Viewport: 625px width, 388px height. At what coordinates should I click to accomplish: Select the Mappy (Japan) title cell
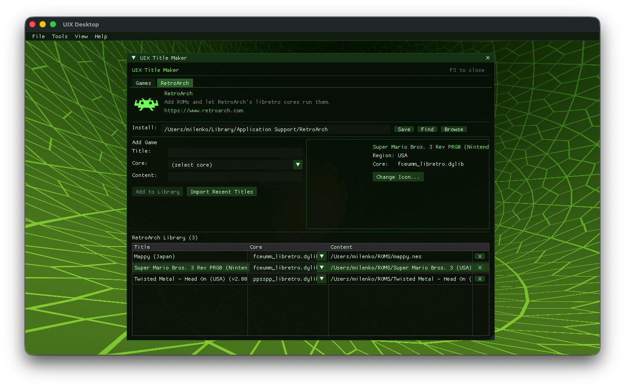point(190,256)
